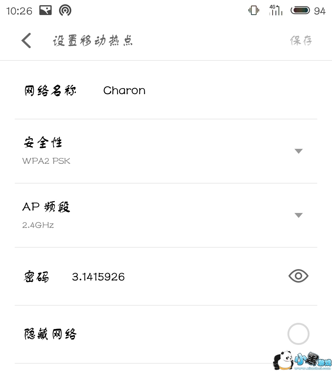Enable the 隐藏网络 hidden network toggle
The image size is (332, 371).
click(x=298, y=334)
